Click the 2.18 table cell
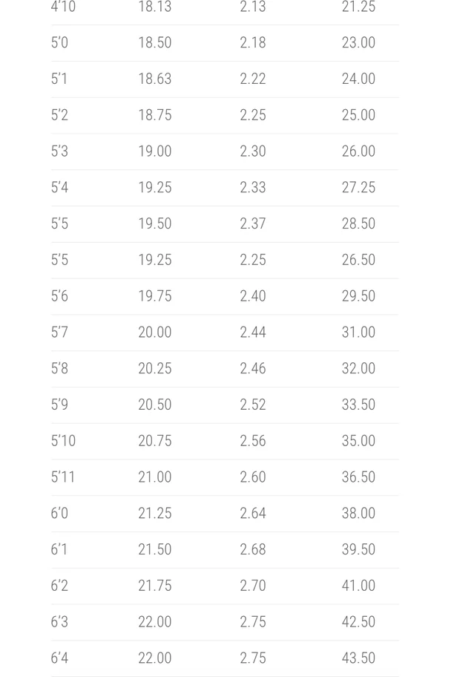The height and width of the screenshot is (677, 451). point(252,43)
